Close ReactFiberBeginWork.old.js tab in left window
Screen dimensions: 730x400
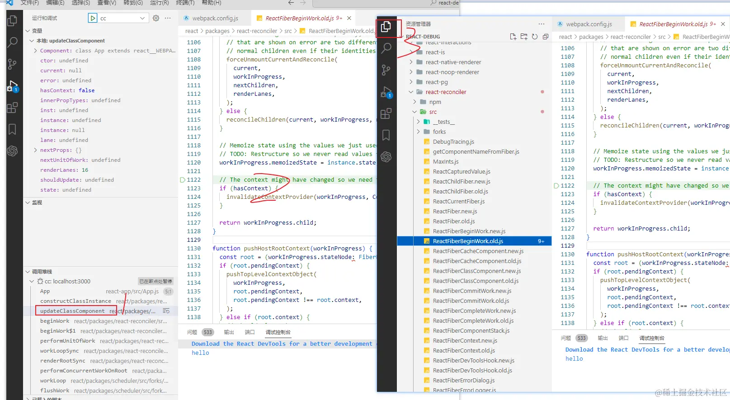[349, 18]
